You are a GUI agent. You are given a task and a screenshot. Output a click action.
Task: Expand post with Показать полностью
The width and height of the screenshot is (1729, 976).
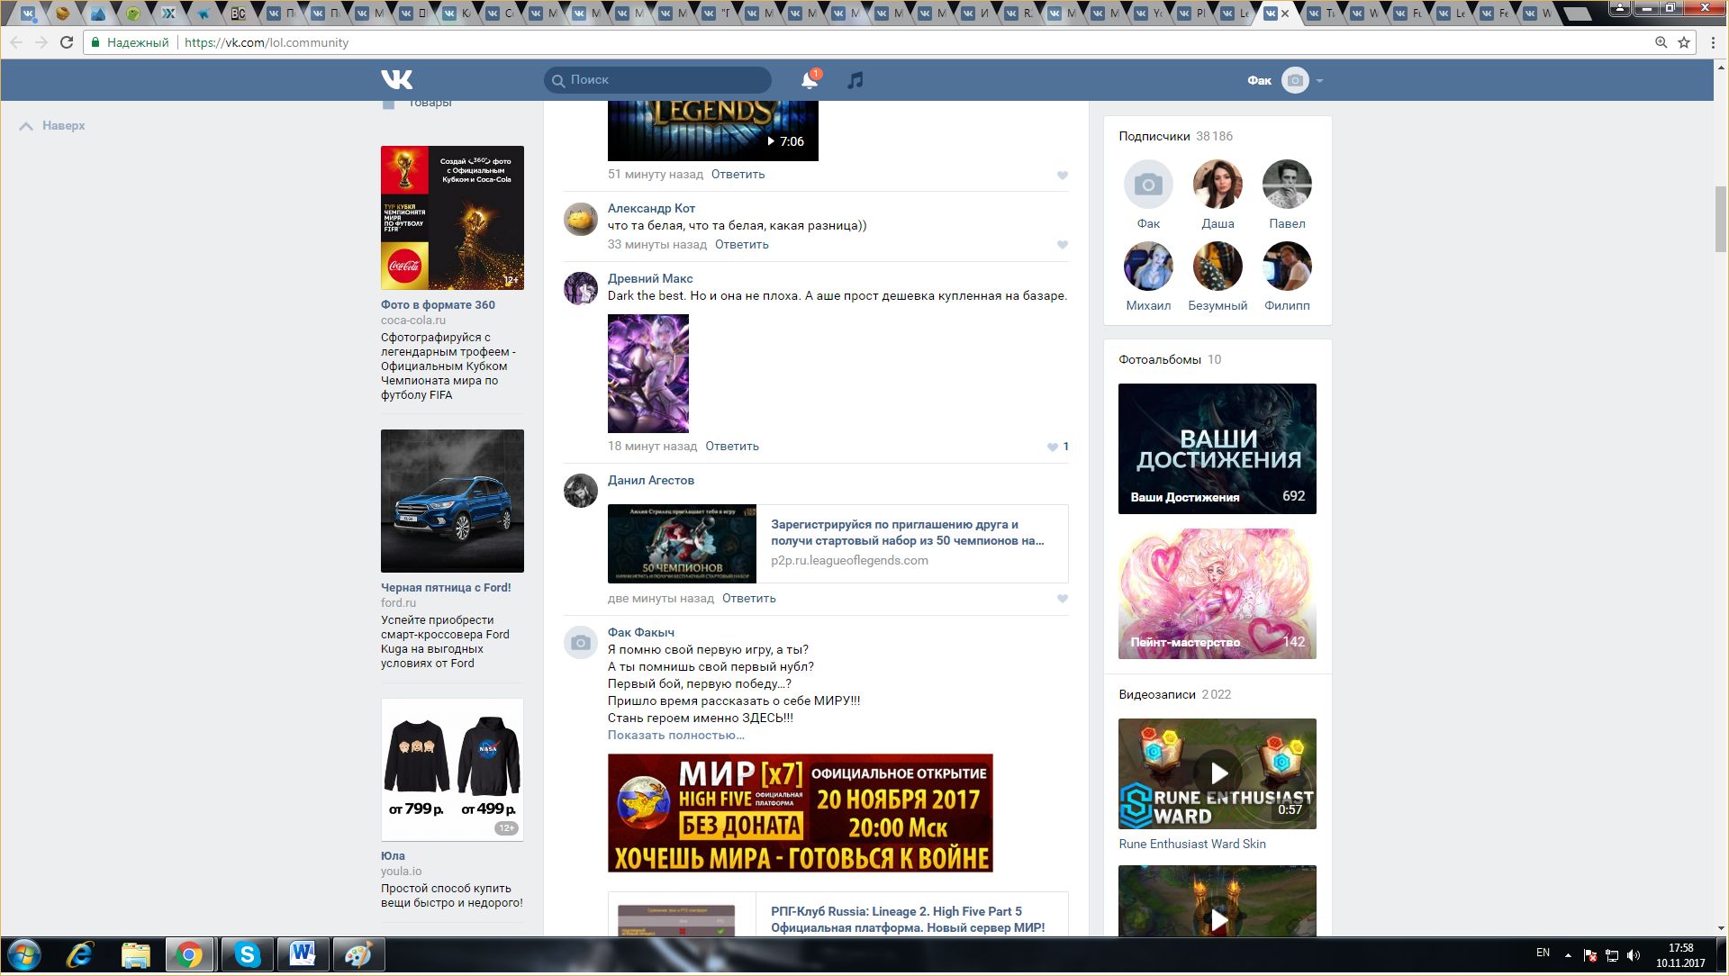tap(676, 736)
